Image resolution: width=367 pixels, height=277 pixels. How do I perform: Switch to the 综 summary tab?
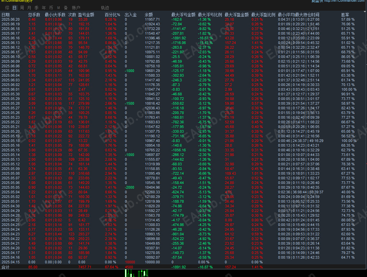[x=7, y=8]
